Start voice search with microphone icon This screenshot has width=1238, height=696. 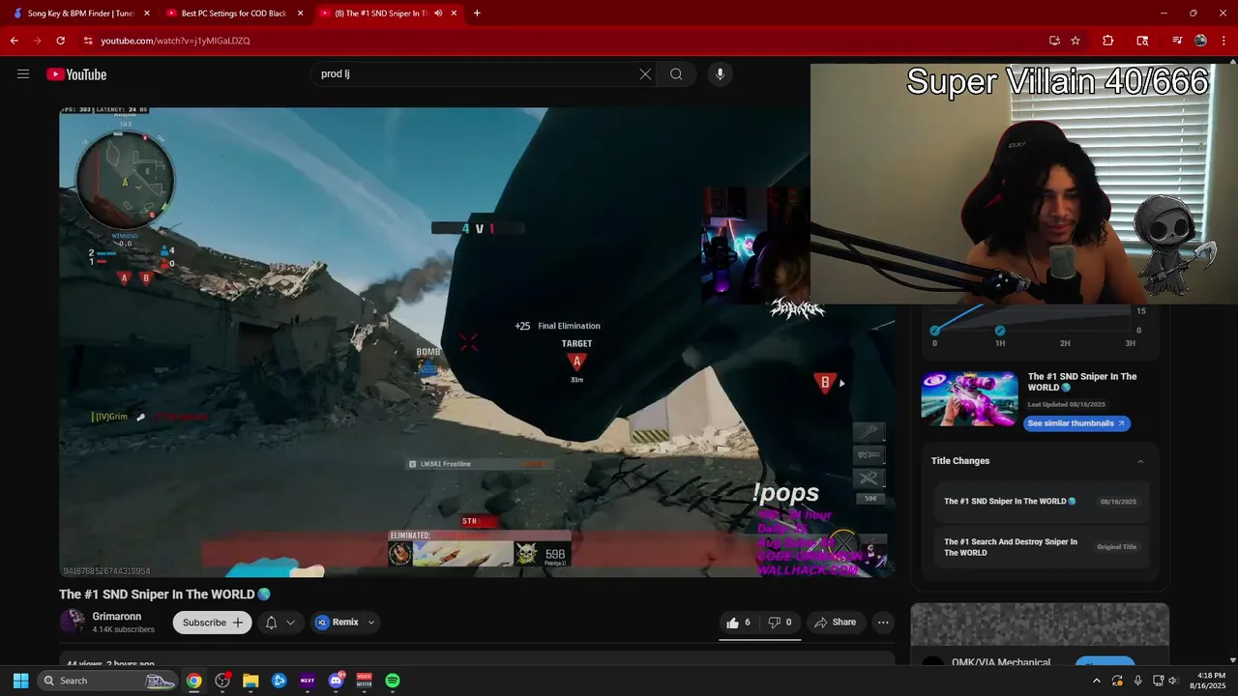(720, 74)
